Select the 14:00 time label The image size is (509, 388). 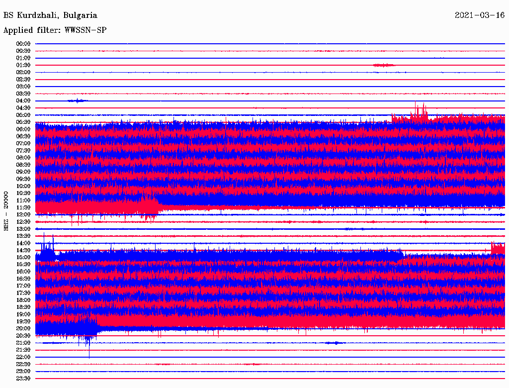[x=23, y=243]
